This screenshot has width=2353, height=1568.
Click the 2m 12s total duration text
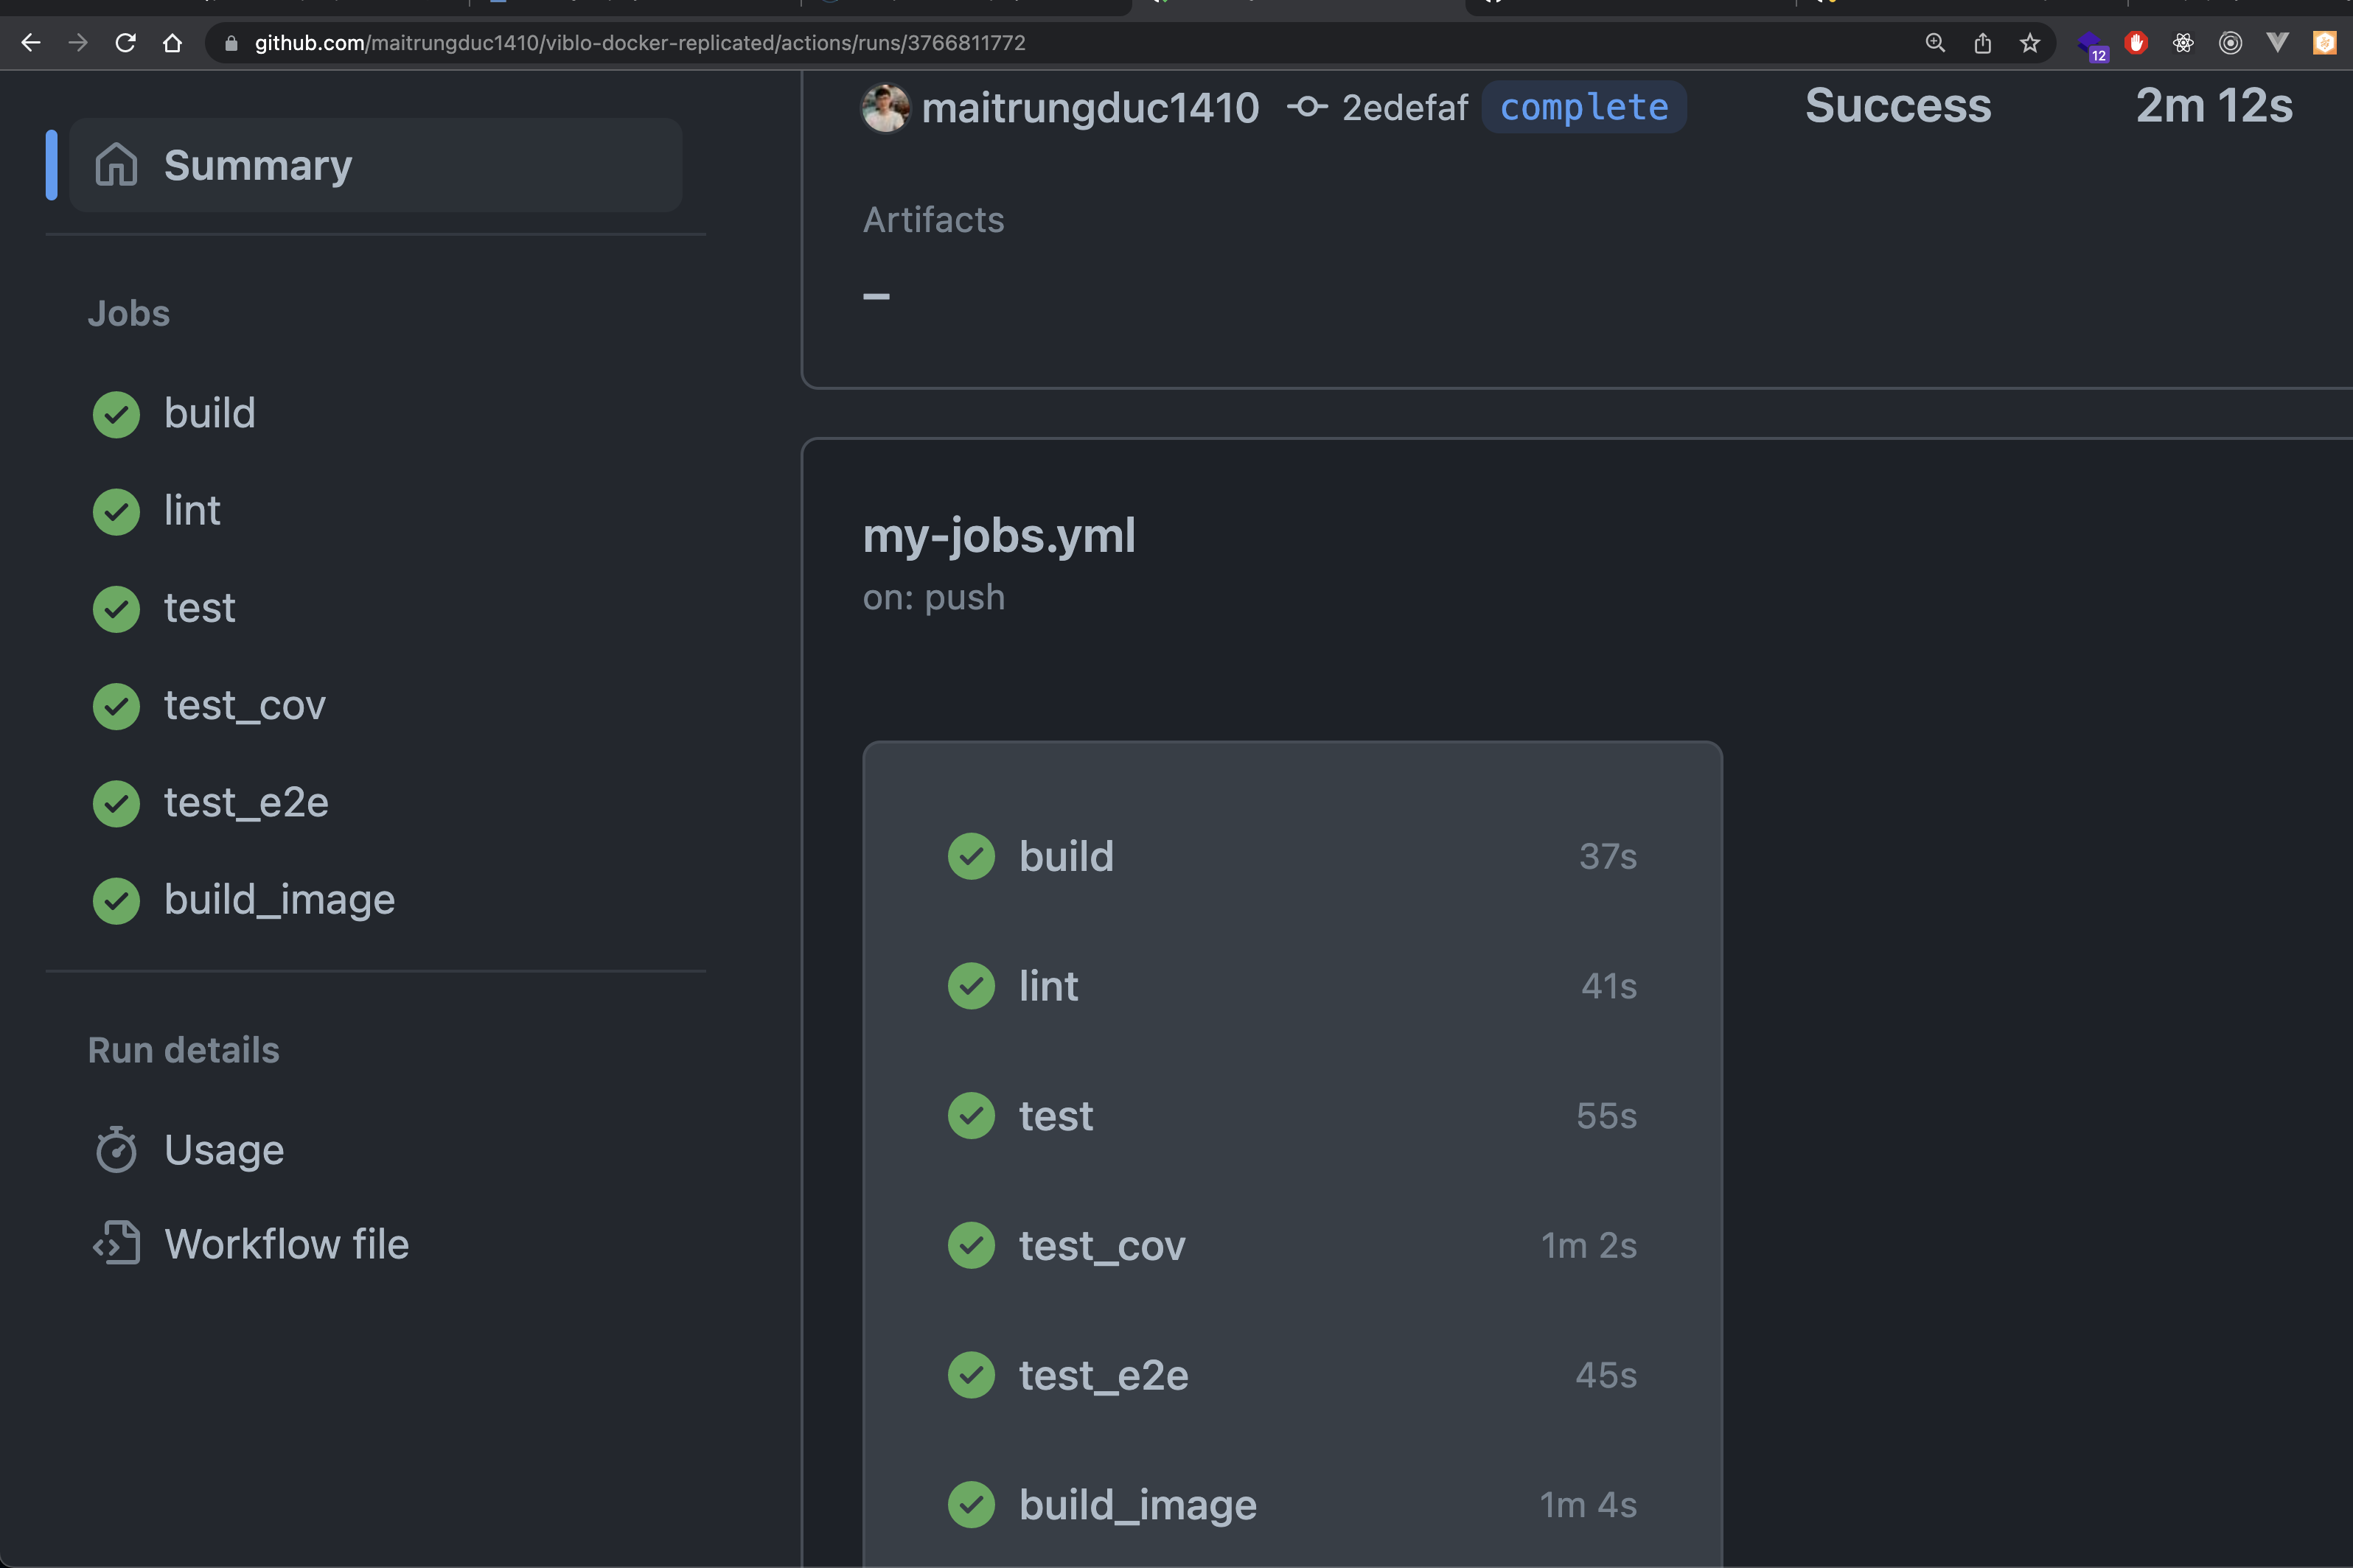[x=2214, y=106]
